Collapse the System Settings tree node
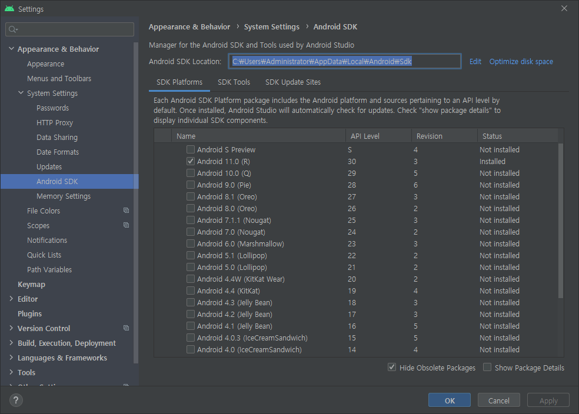The image size is (579, 414). tap(21, 93)
